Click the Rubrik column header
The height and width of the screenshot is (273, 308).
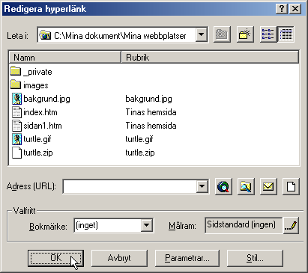(x=210, y=58)
